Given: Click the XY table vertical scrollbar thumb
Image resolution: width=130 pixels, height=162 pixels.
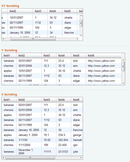Looking at the screenshot, I should [x=81, y=23].
